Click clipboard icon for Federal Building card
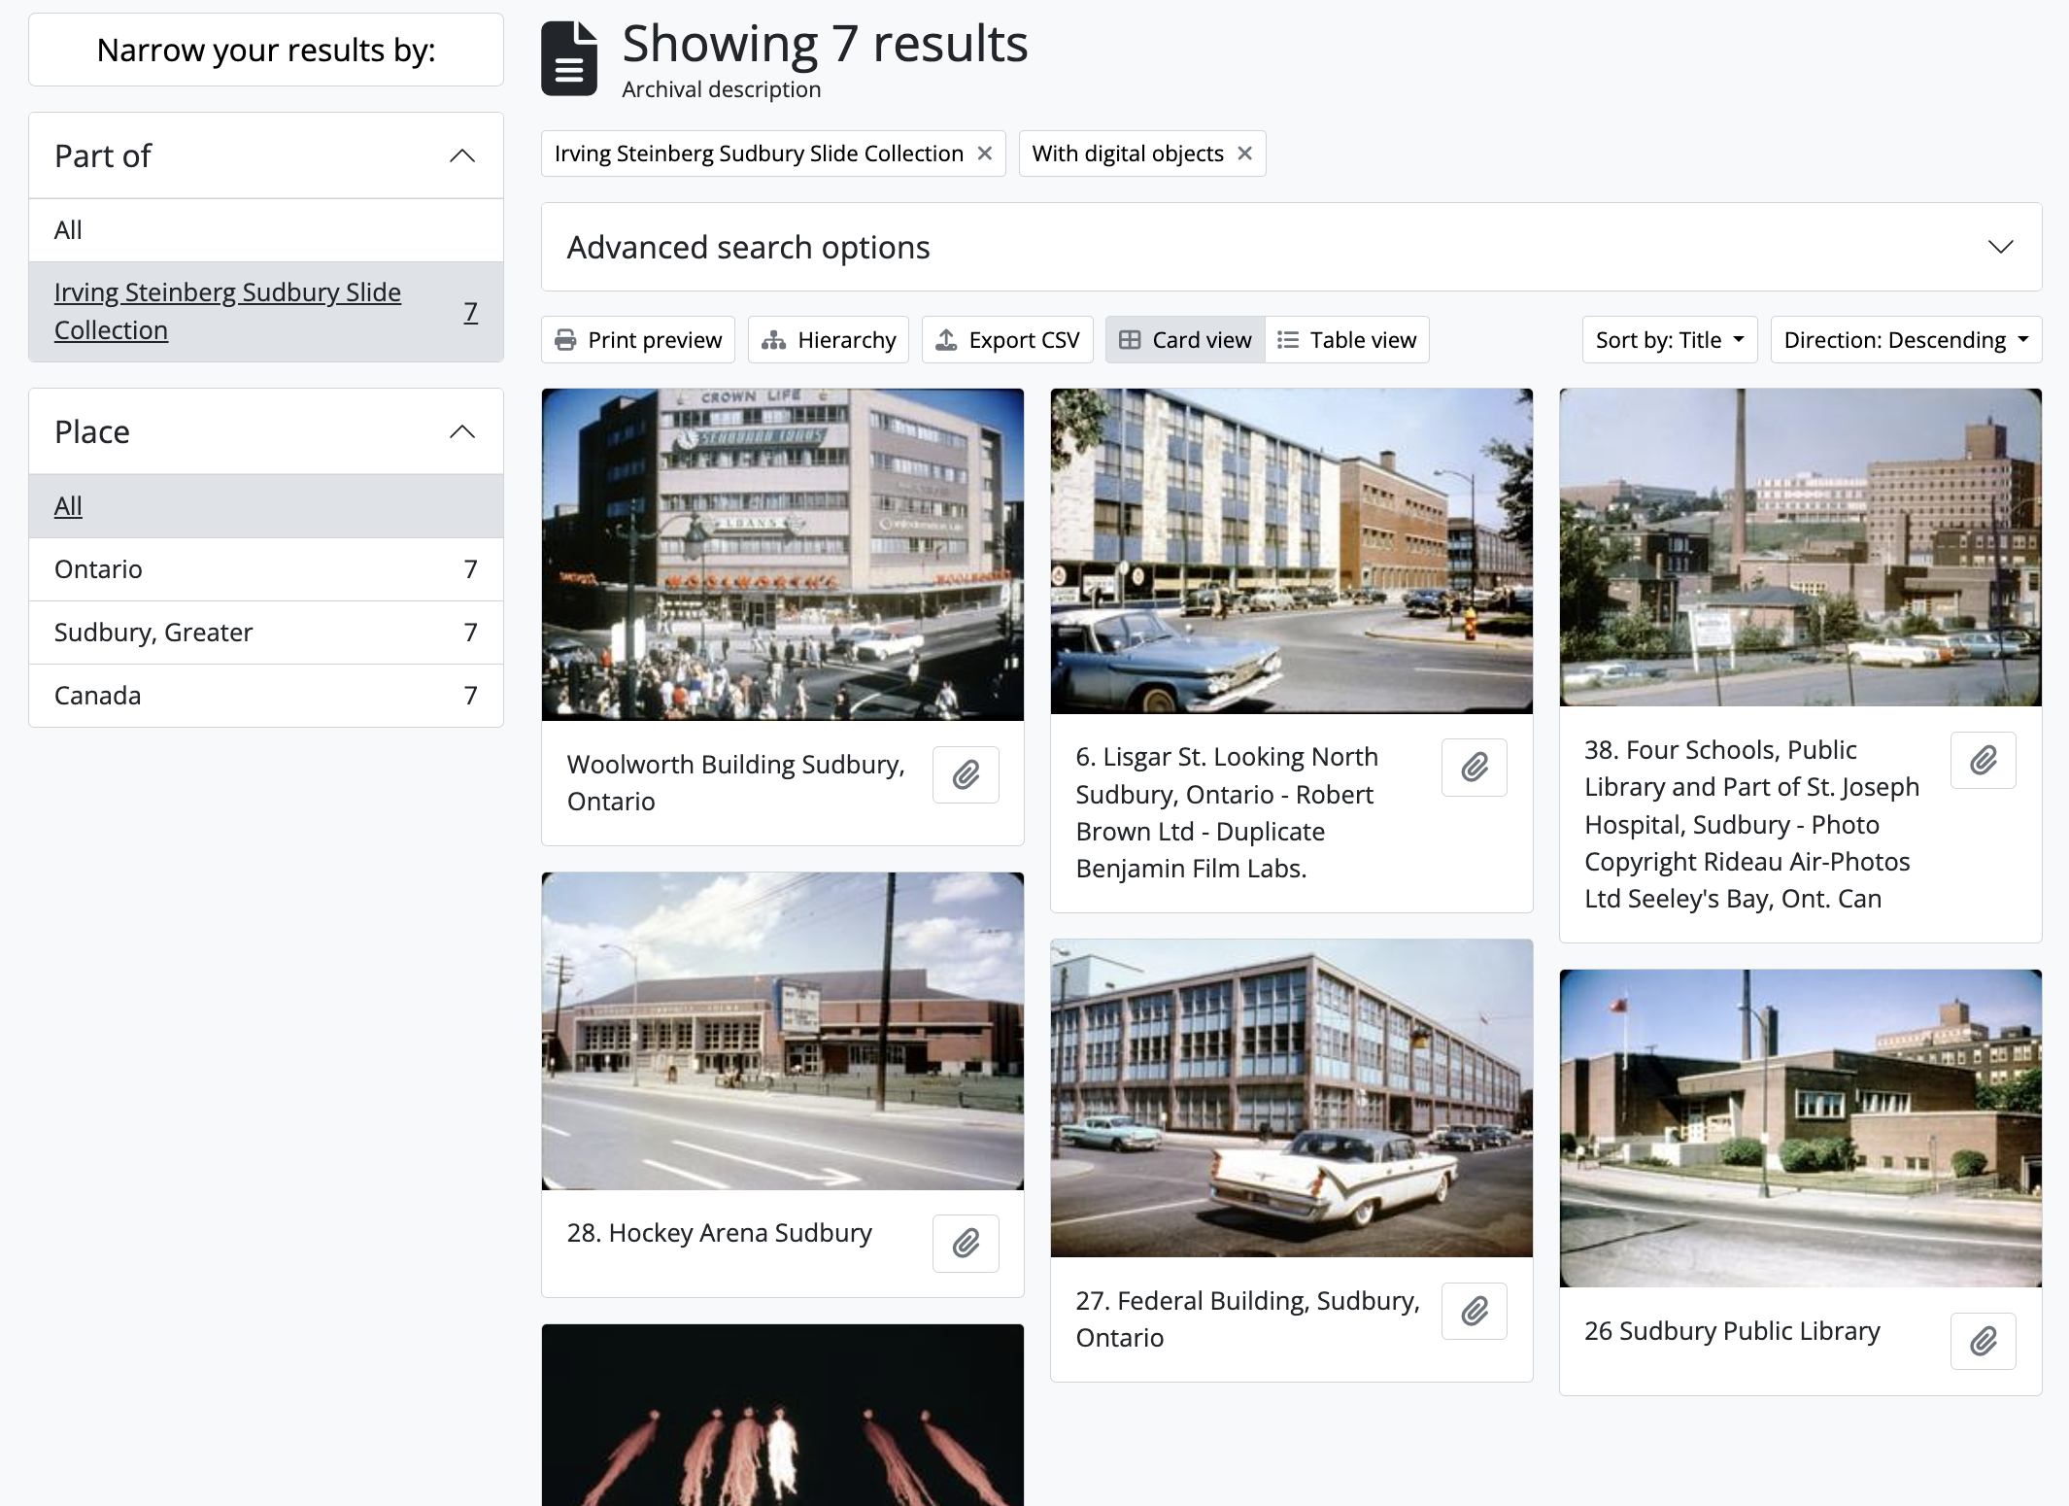 (1474, 1311)
